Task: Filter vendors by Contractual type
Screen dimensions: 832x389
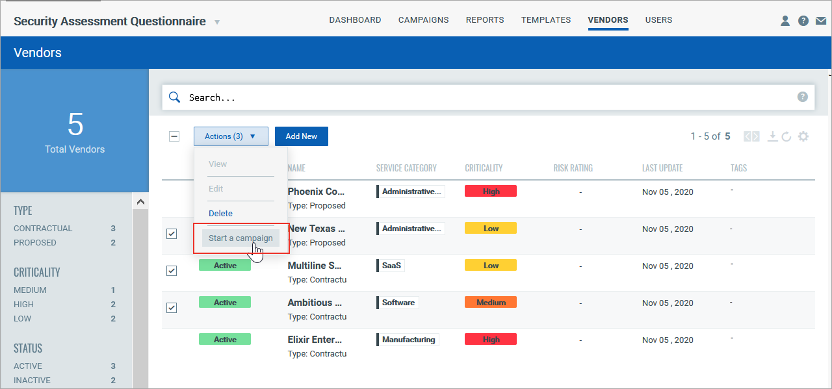Action: coord(43,229)
